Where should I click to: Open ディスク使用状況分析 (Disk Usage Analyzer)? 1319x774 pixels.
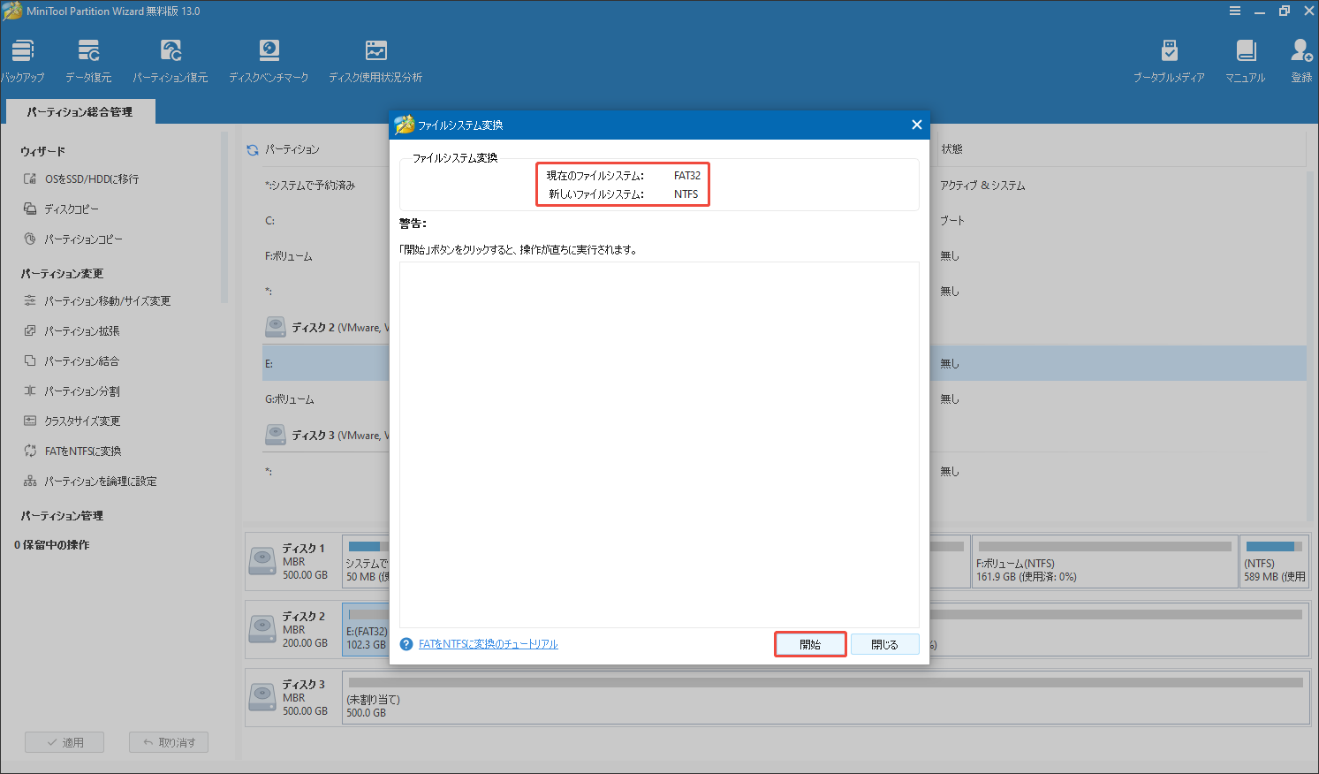[x=375, y=58]
